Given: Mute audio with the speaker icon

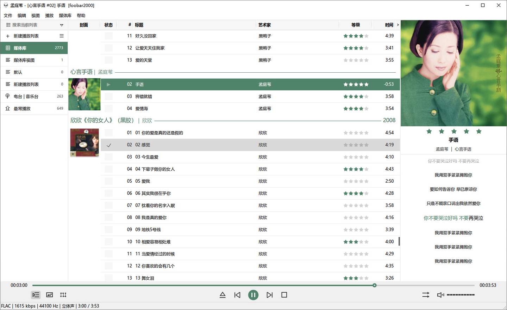Looking at the screenshot, I should (x=440, y=295).
